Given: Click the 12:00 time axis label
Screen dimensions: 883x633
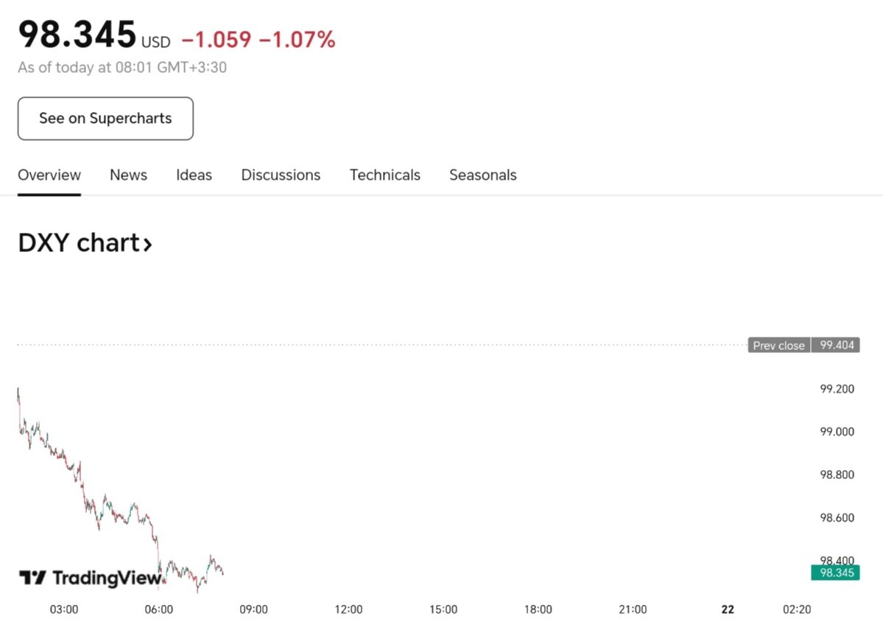Looking at the screenshot, I should pos(348,609).
